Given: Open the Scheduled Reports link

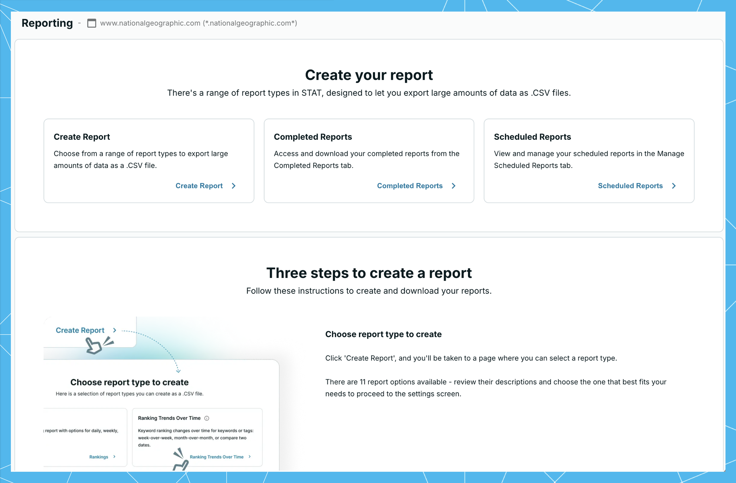Looking at the screenshot, I should [x=630, y=186].
